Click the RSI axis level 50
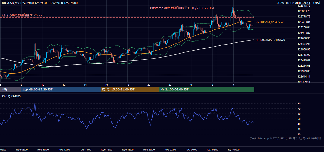This screenshot has width=324, height=152. click(299, 119)
